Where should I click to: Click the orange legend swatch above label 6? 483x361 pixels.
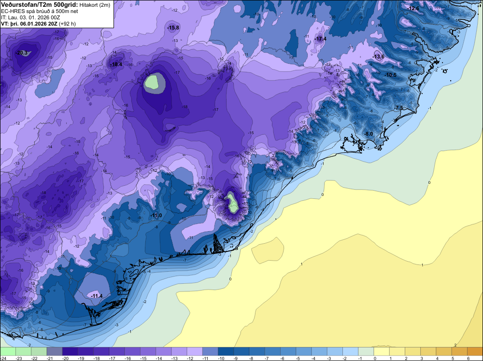[x=475, y=351]
